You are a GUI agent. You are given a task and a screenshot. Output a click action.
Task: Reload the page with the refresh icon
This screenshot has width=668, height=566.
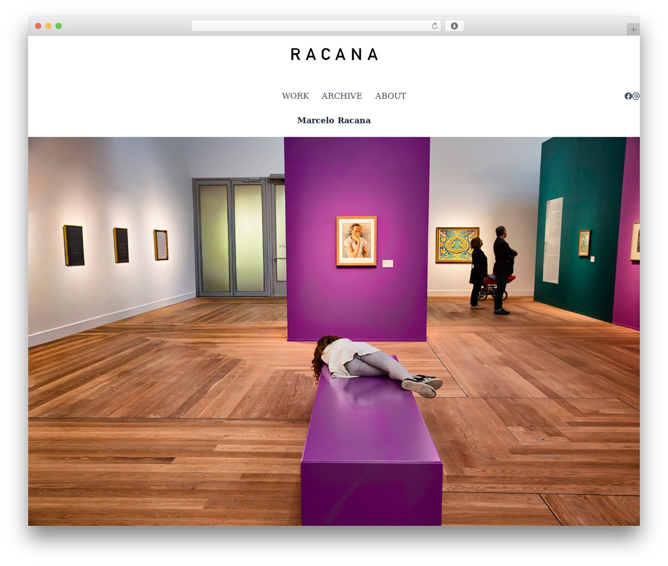coord(435,26)
